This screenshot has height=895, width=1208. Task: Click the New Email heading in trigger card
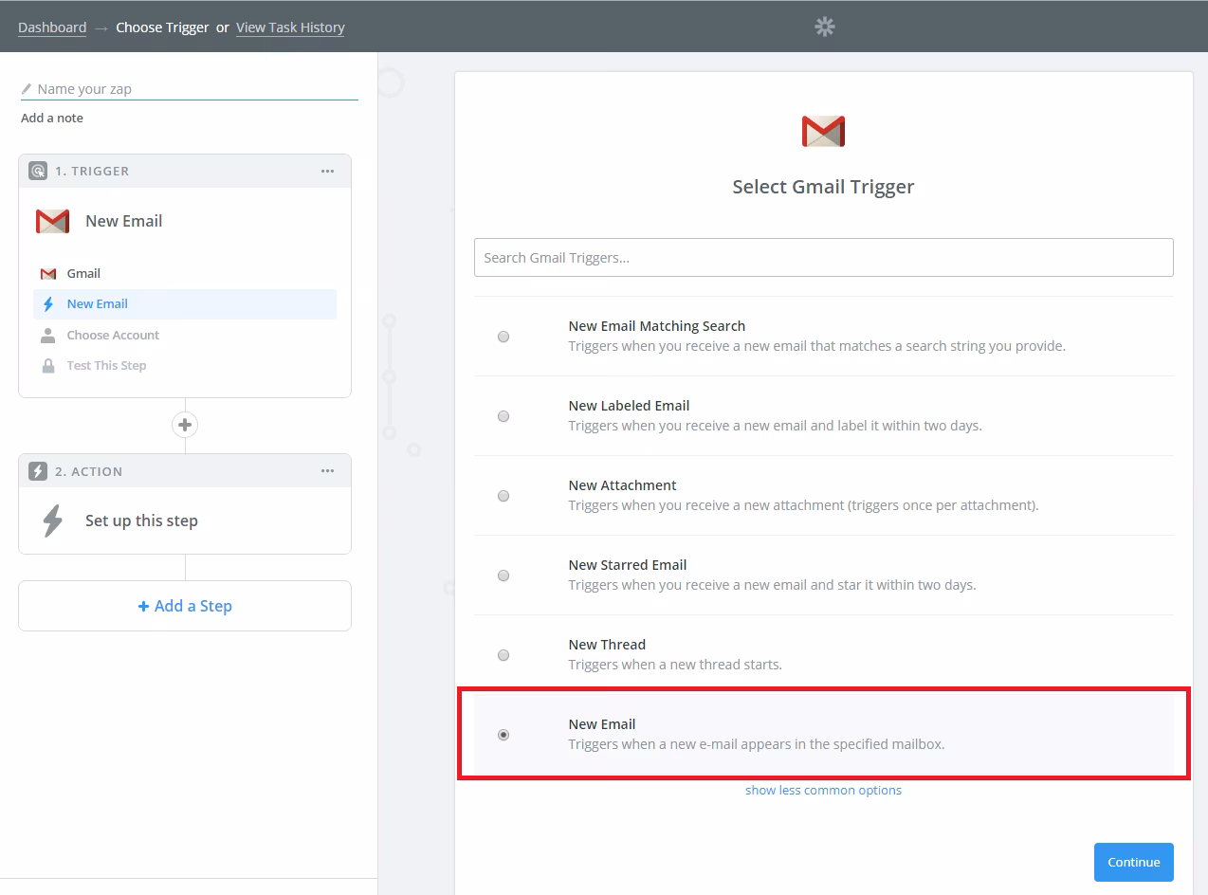123,221
